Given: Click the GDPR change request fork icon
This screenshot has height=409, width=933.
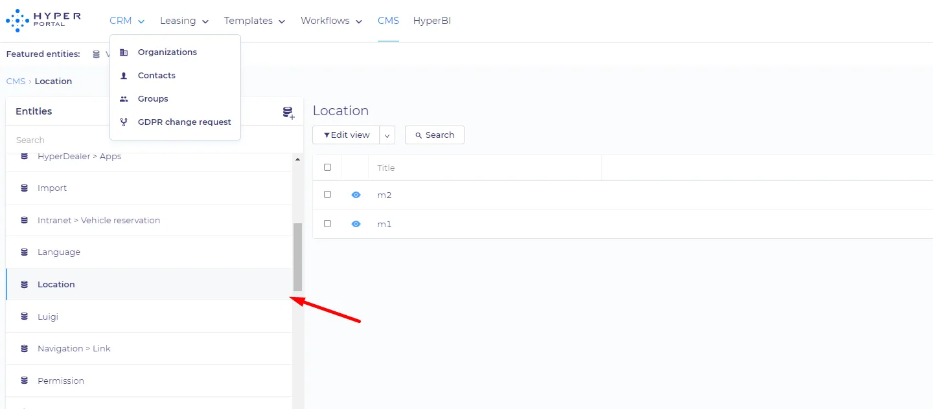Looking at the screenshot, I should coord(124,122).
